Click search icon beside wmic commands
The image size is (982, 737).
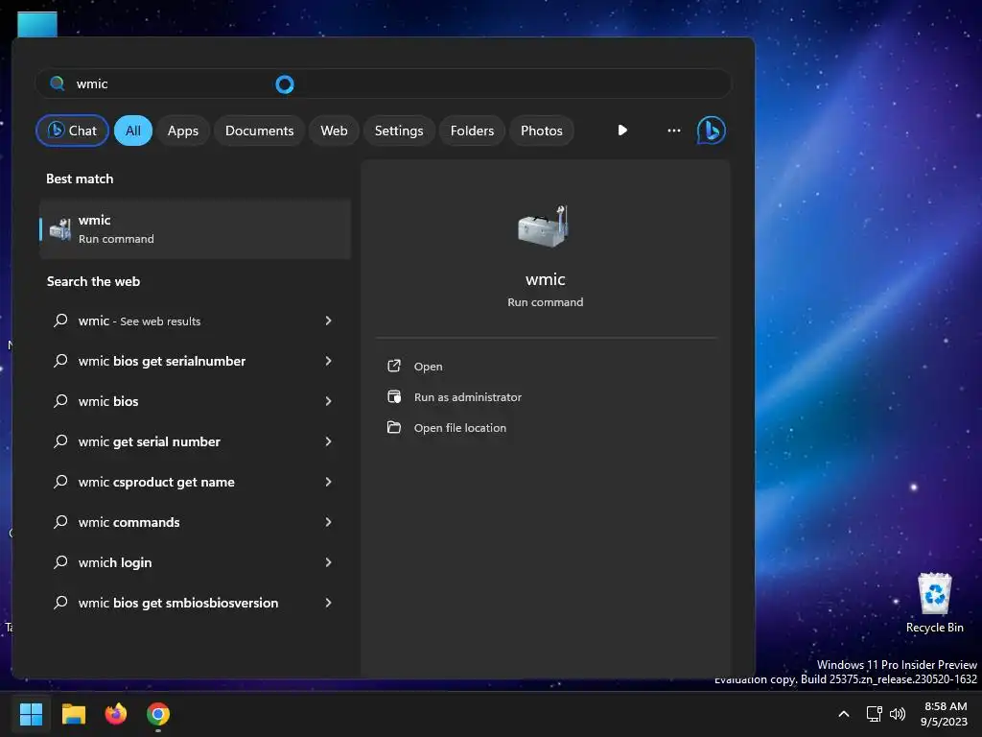coord(60,522)
